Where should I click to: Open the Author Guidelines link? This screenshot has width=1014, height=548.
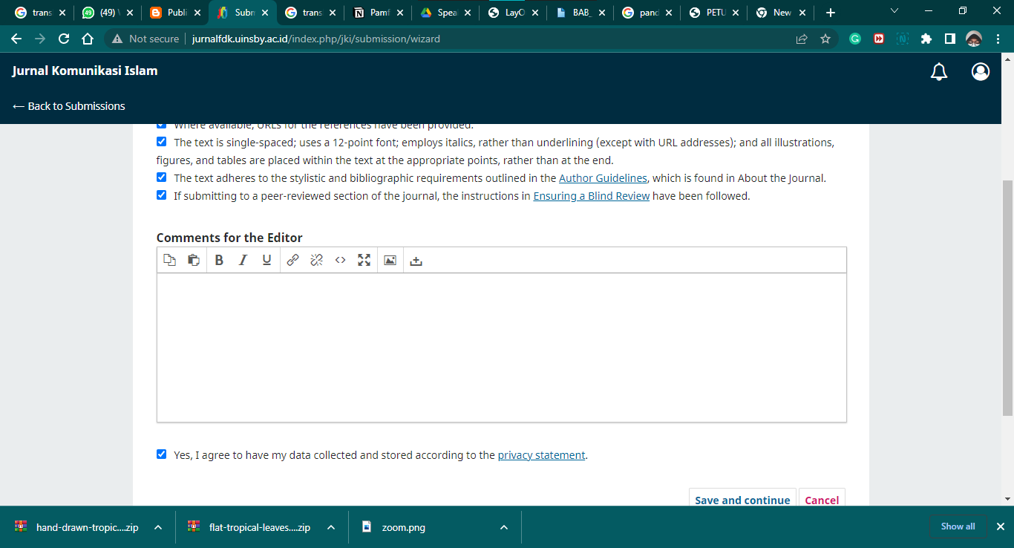[603, 178]
